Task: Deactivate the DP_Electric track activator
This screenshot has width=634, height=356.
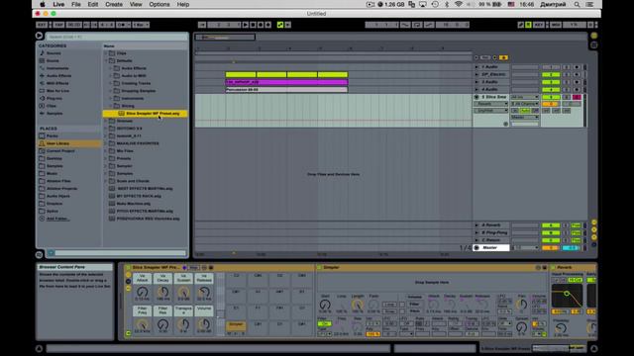Action: [x=551, y=75]
